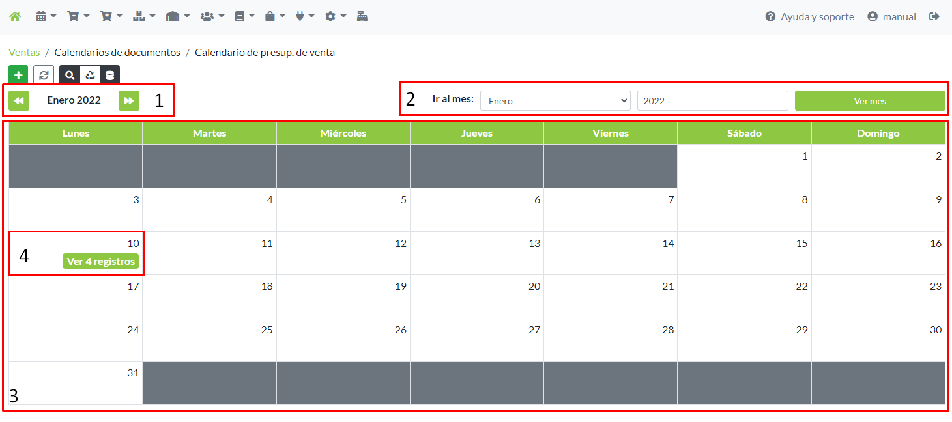Expand the settings gear menu

tap(335, 16)
